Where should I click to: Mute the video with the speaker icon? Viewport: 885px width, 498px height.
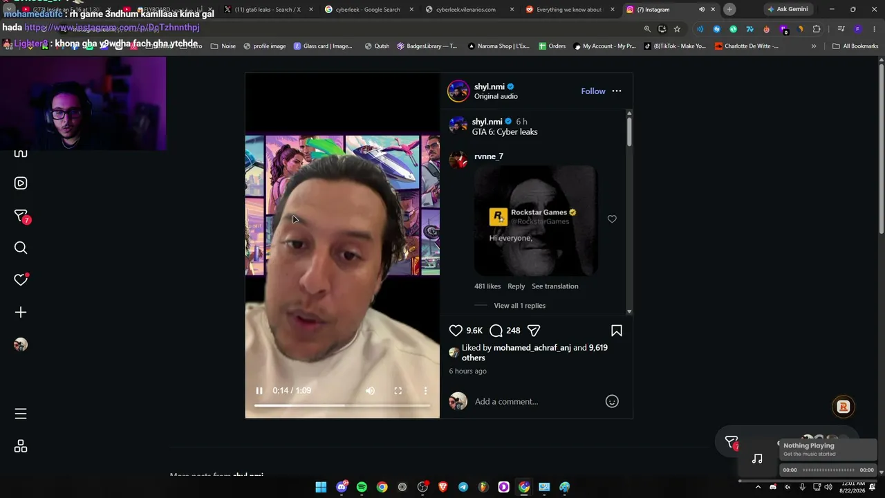point(371,391)
